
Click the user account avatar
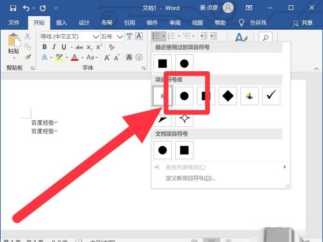(x=228, y=8)
